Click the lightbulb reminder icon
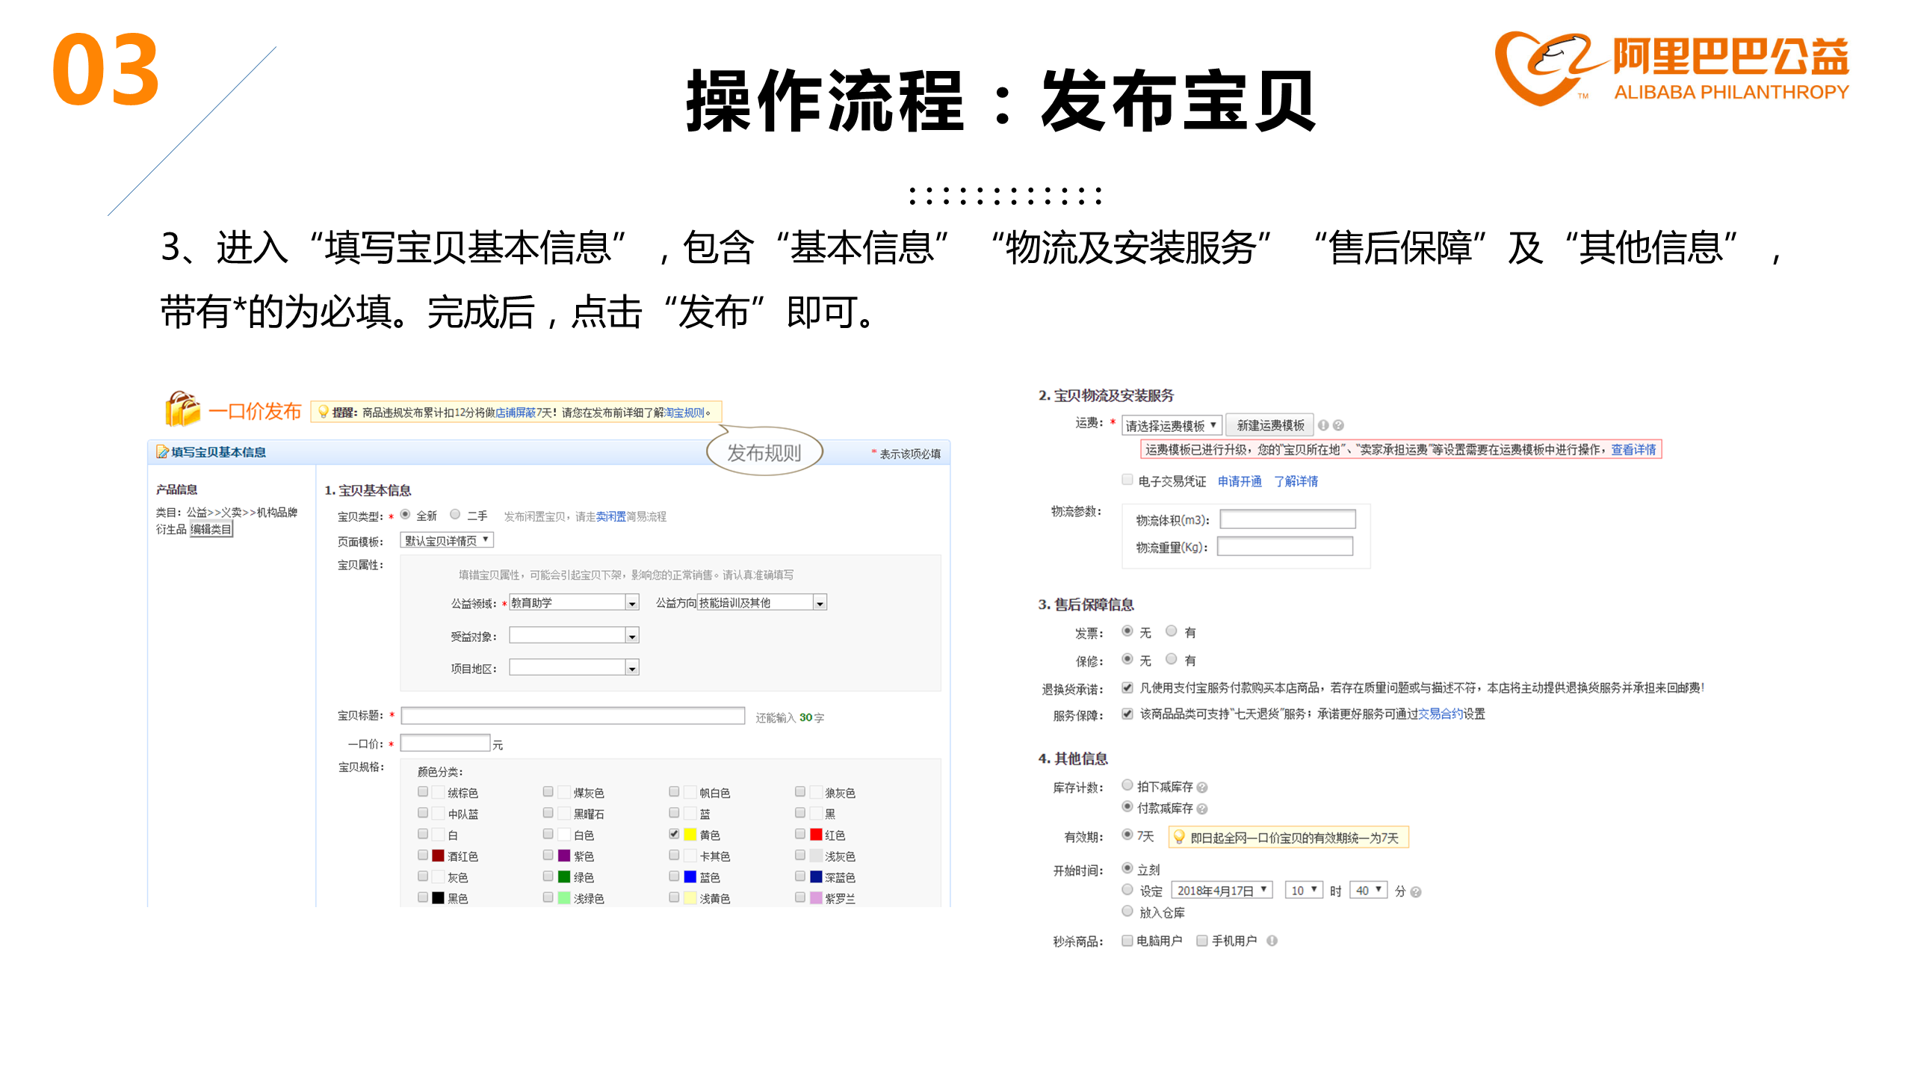1912x1076 pixels. point(323,412)
